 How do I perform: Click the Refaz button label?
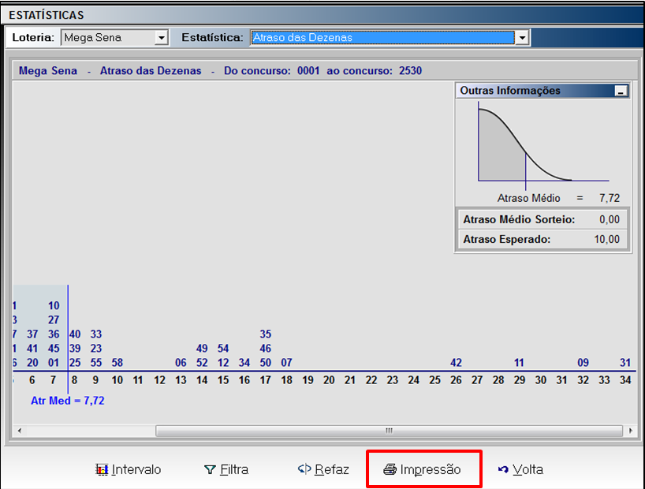pos(331,469)
